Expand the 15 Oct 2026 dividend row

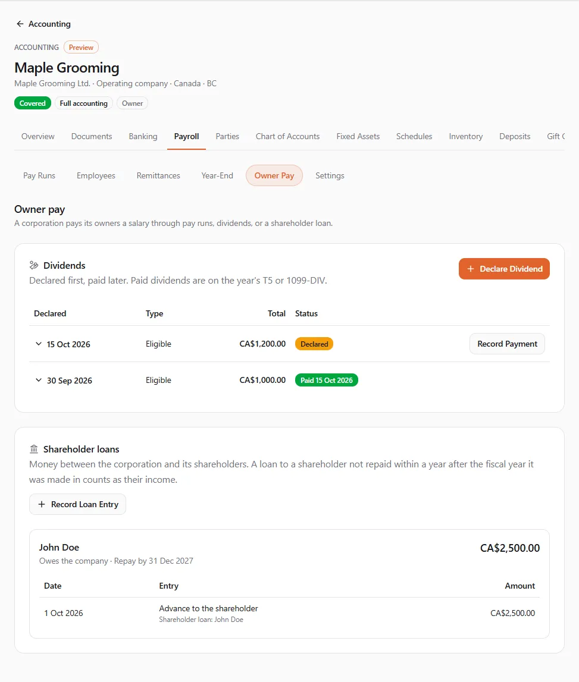click(x=38, y=344)
